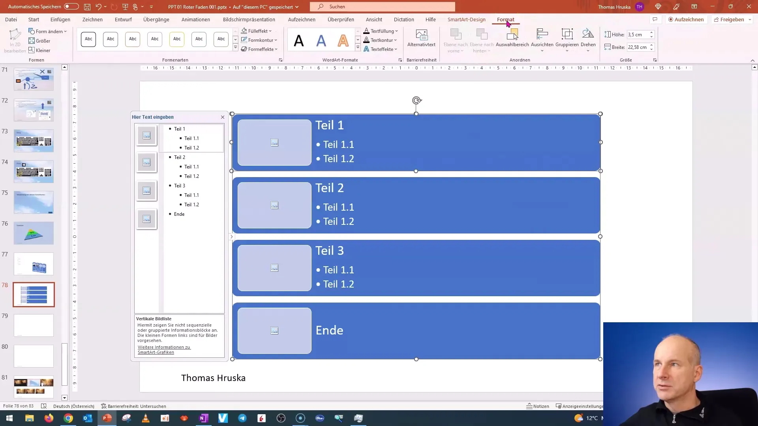Switch to the Animationen tab

point(196,19)
